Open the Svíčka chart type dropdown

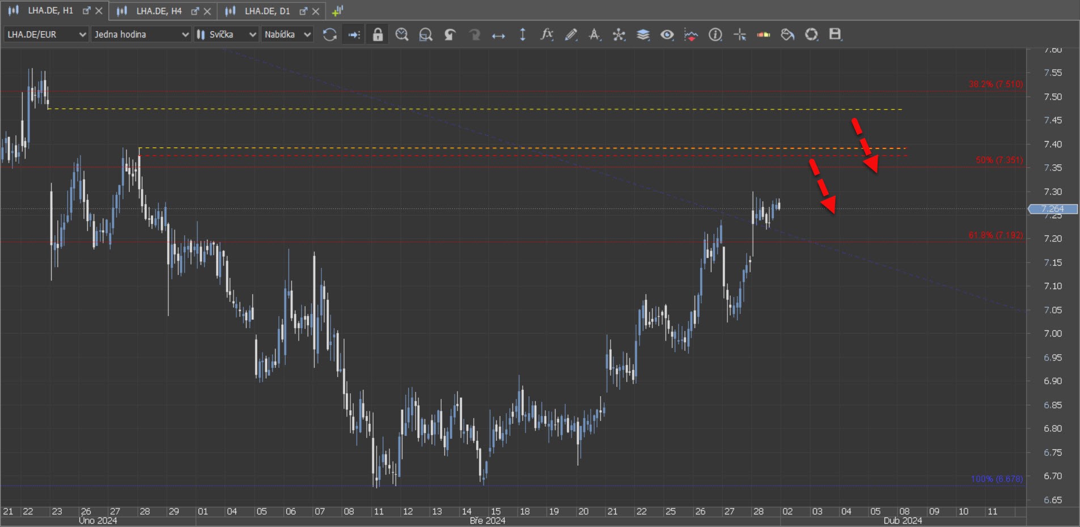pyautogui.click(x=226, y=35)
